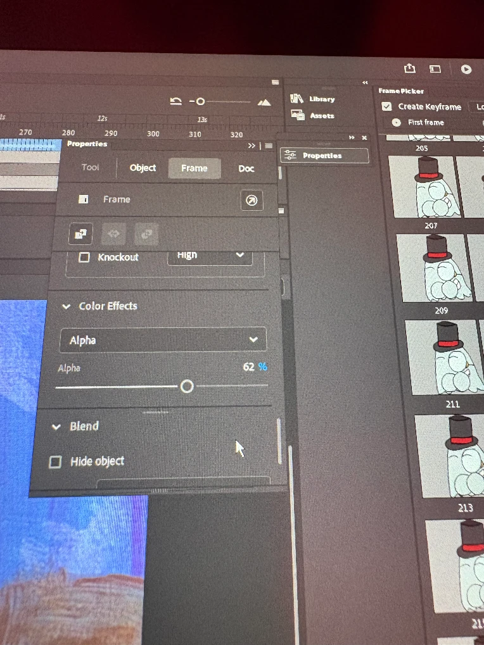The height and width of the screenshot is (645, 484).
Task: Toggle the Hide object checkbox
Action: pos(55,462)
